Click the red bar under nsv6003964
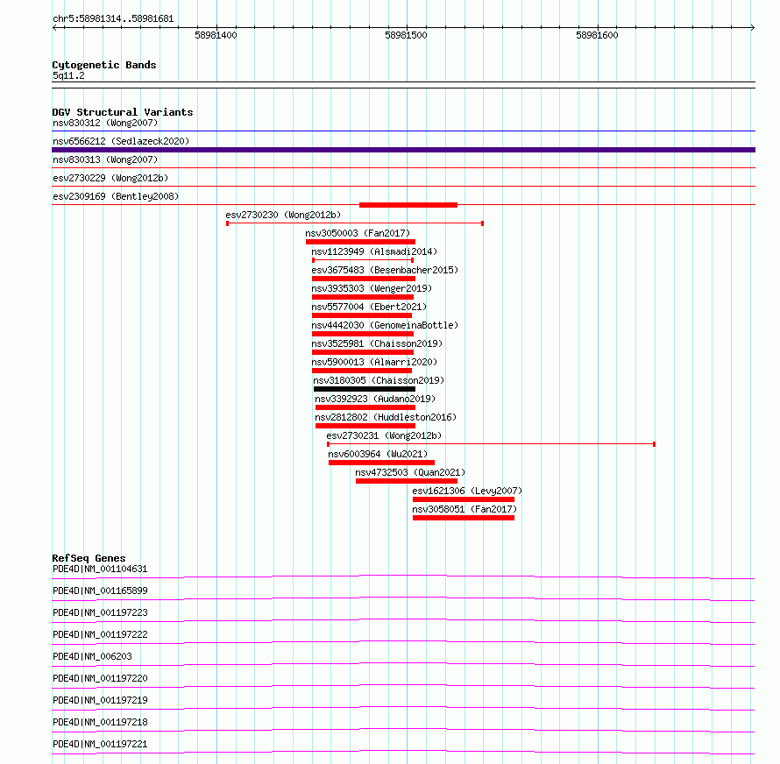 click(381, 463)
